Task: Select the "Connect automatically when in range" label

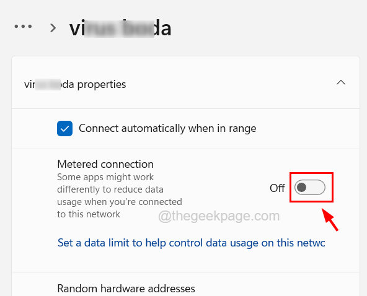Action: point(167,128)
